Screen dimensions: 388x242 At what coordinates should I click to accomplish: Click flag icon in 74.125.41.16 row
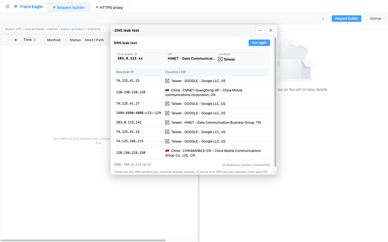click(167, 132)
